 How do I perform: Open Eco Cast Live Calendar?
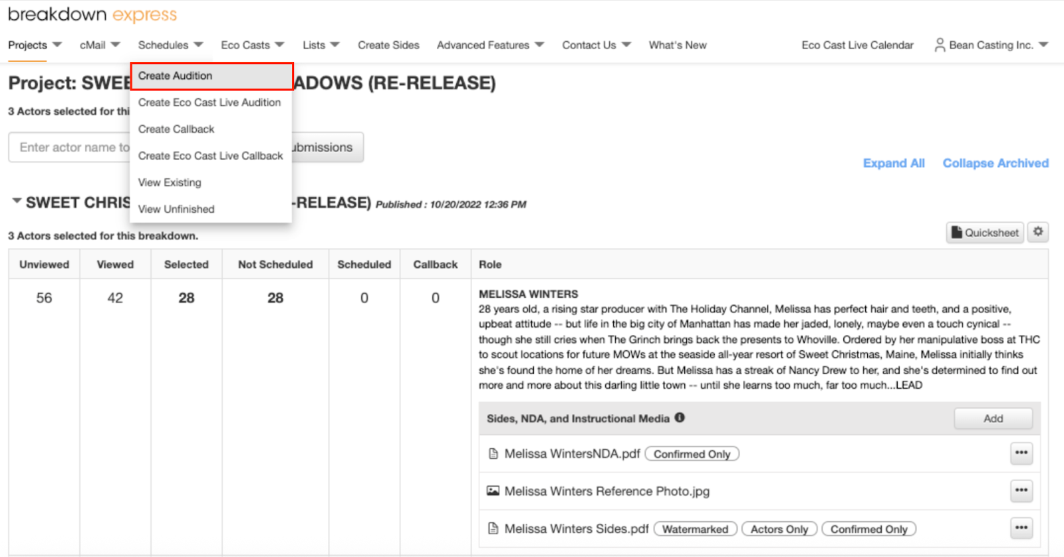click(x=857, y=45)
